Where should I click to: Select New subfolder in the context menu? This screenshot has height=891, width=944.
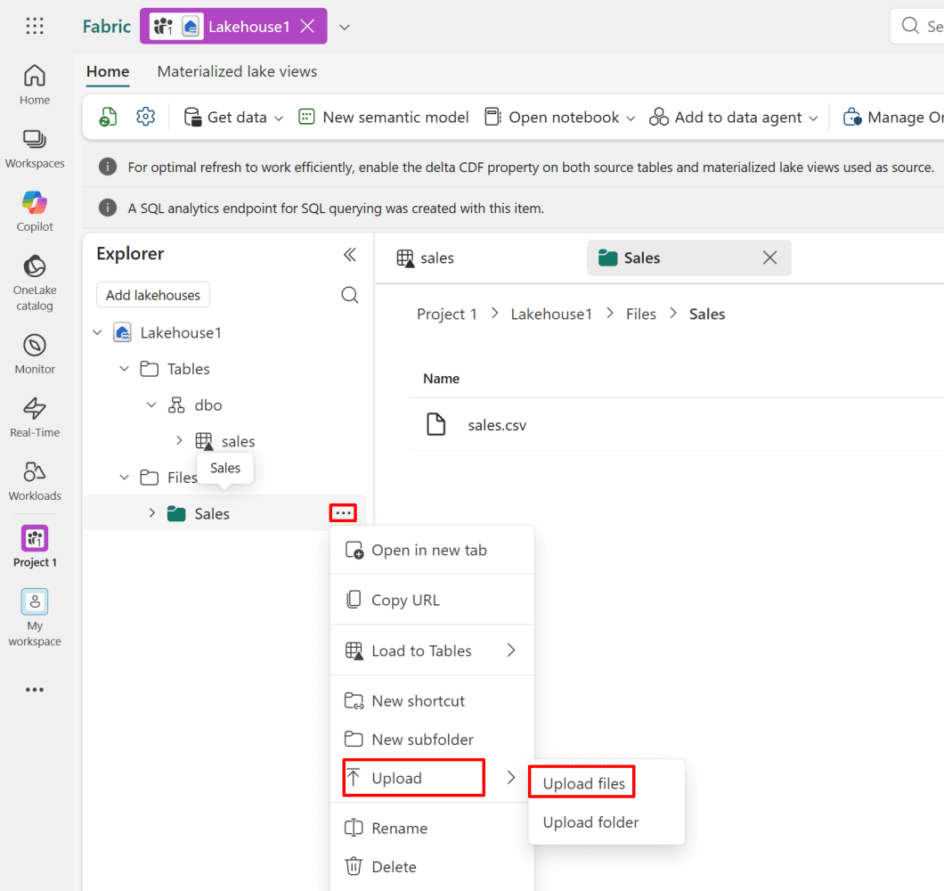pyautogui.click(x=422, y=740)
